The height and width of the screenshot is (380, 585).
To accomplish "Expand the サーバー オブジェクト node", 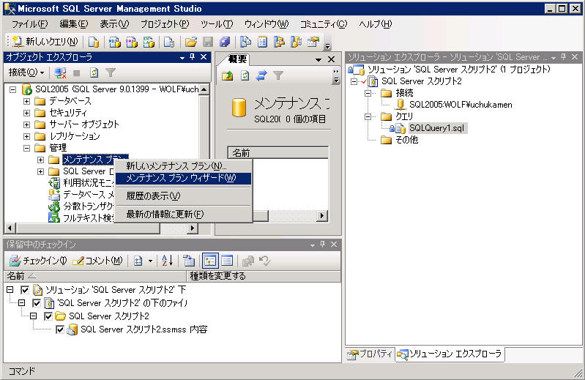I will tap(26, 124).
